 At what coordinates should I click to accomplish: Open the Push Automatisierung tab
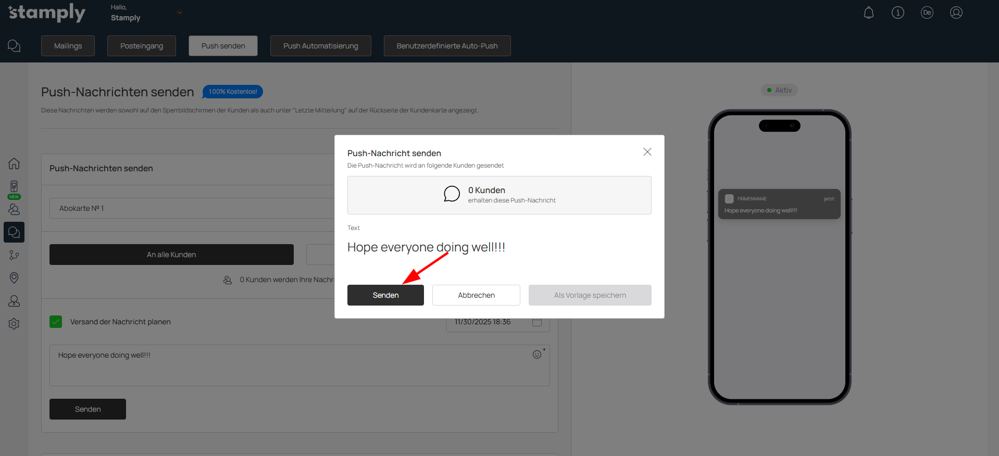click(x=320, y=46)
